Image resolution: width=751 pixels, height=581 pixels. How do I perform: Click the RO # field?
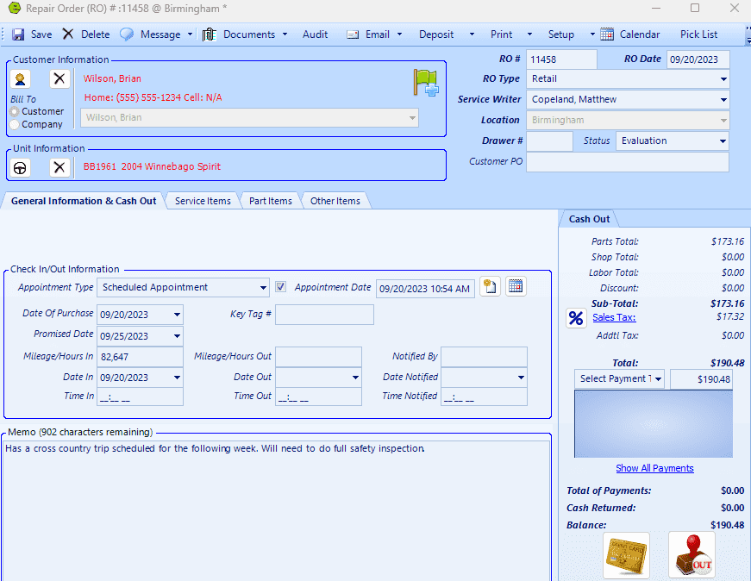[x=561, y=59]
